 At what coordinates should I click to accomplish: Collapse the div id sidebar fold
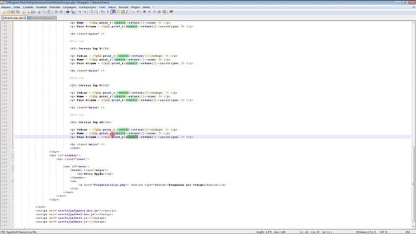tap(13, 155)
